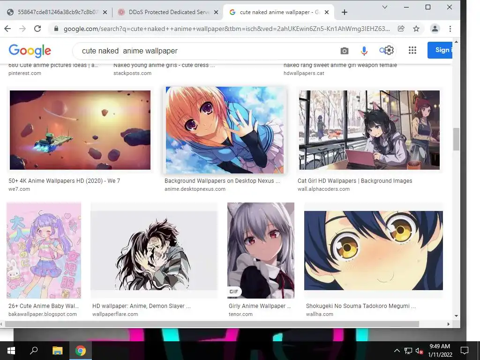
Task: Open the yellow-eyed blue hair closeup thumbnail
Action: pos(374,250)
